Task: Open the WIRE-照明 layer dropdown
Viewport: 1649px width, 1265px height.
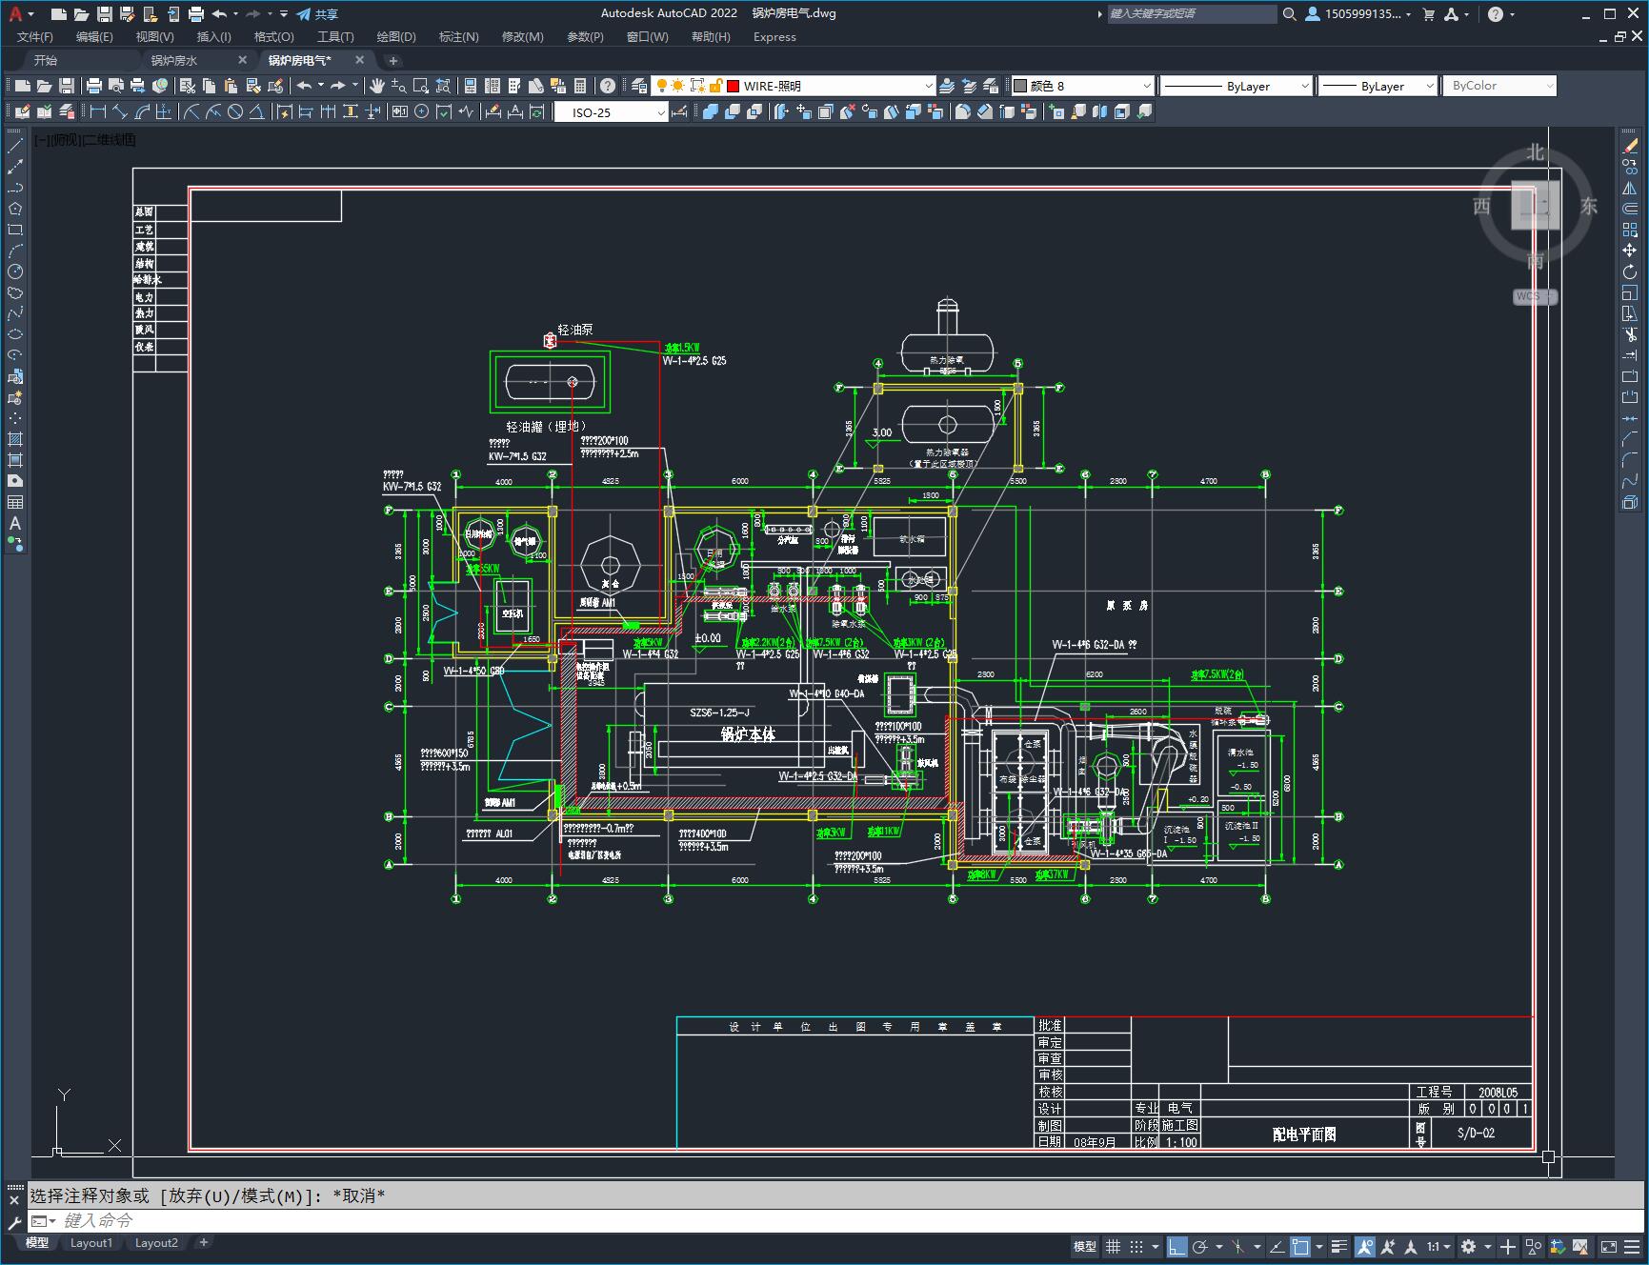Action: click(928, 86)
